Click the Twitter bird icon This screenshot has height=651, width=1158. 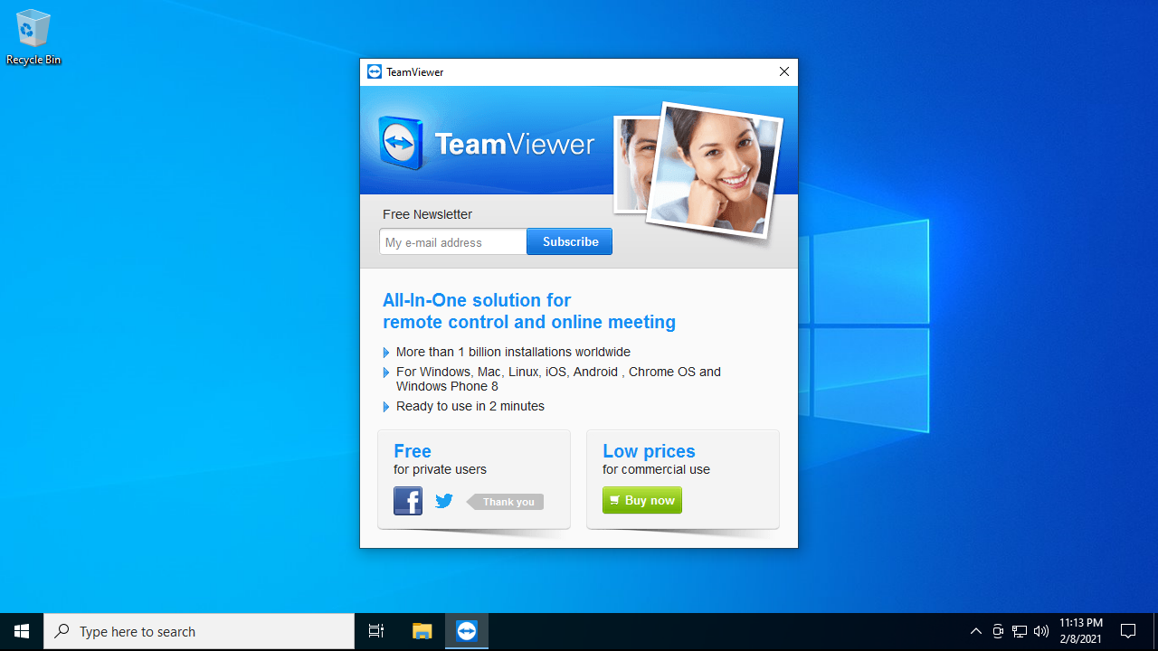(443, 501)
